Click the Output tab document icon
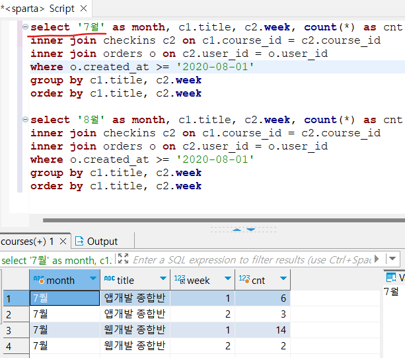Viewport: 405px width, 358px height. click(x=79, y=241)
